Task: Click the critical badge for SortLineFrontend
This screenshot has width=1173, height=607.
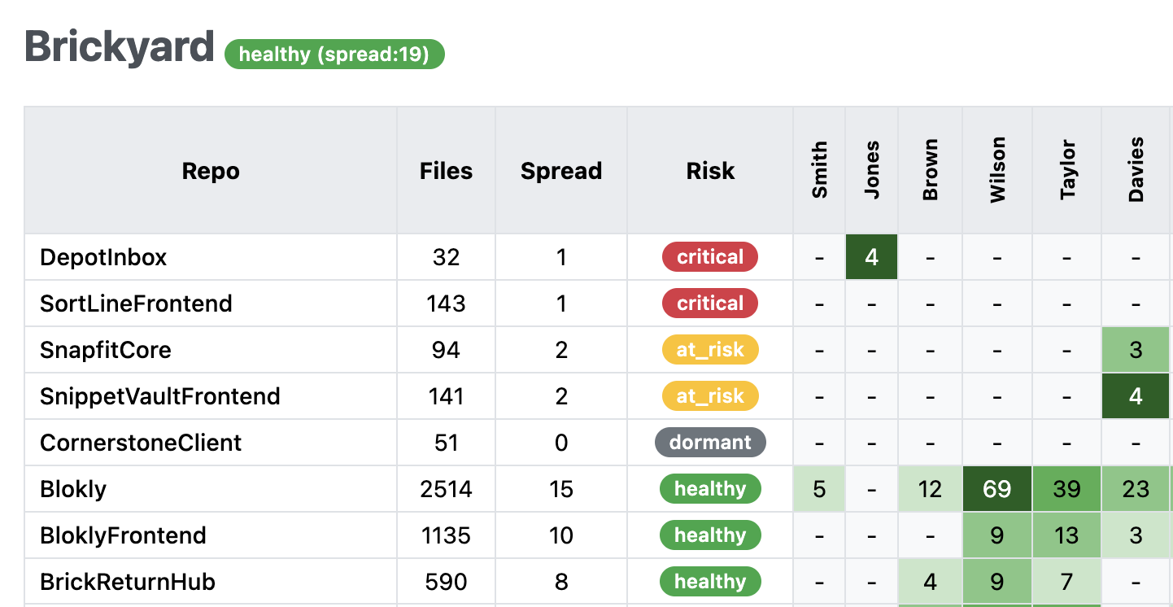Action: (x=710, y=303)
